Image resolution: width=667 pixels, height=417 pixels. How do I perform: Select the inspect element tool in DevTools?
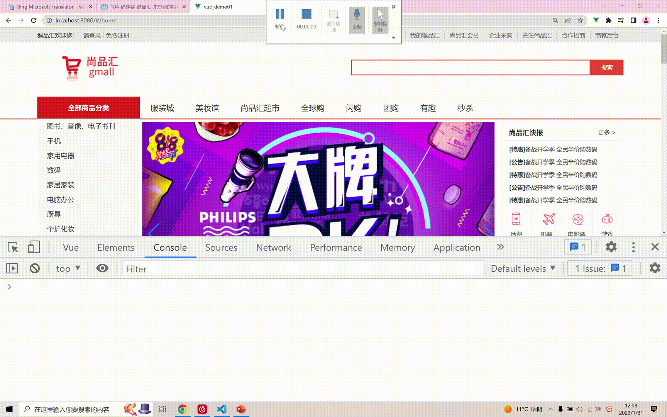13,247
